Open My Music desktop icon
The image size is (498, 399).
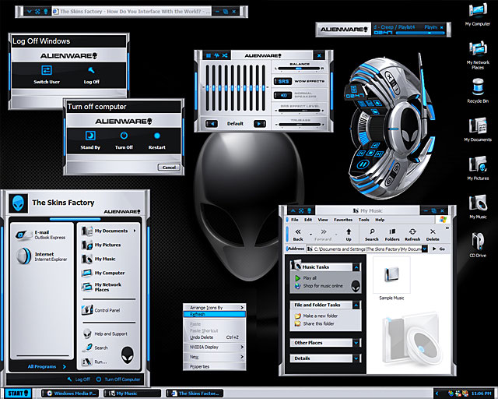click(478, 207)
